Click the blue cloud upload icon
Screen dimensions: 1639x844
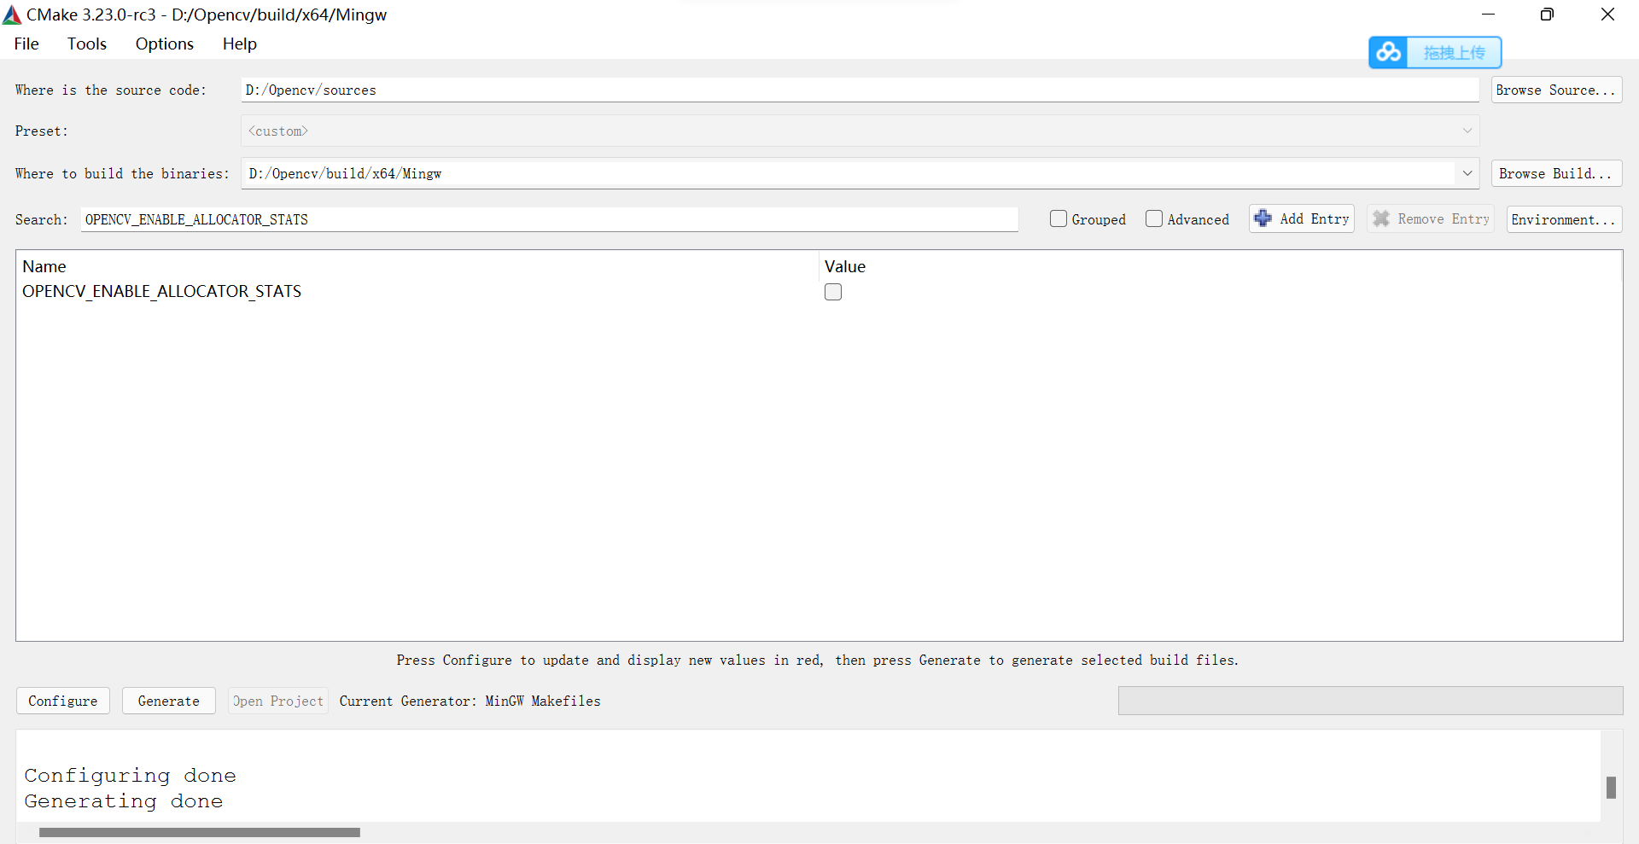[x=1388, y=53]
